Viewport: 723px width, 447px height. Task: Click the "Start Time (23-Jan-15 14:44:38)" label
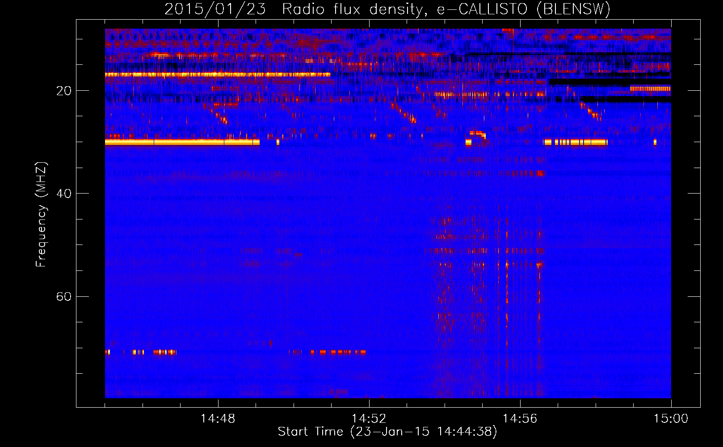tap(387, 432)
